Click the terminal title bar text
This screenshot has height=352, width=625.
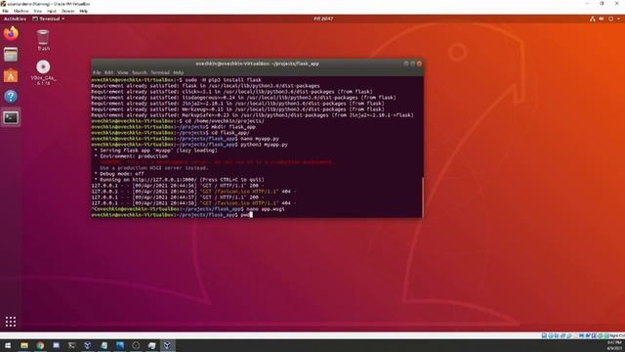(257, 64)
